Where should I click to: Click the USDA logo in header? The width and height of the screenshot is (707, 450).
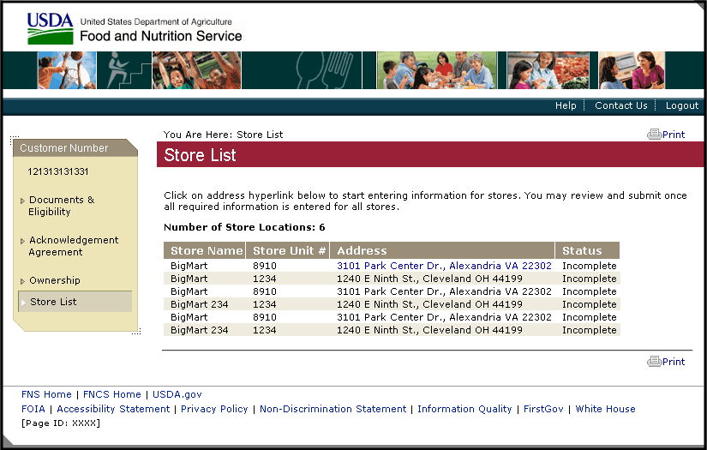click(x=50, y=28)
